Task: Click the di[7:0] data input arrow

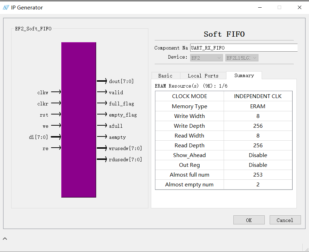Action: click(x=55, y=137)
